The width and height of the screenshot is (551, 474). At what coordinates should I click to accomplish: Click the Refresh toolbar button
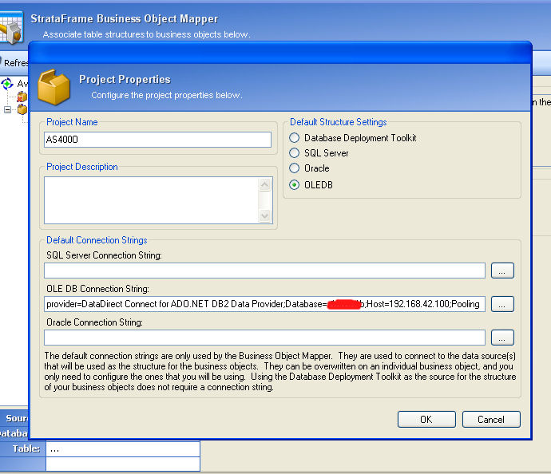pos(14,62)
